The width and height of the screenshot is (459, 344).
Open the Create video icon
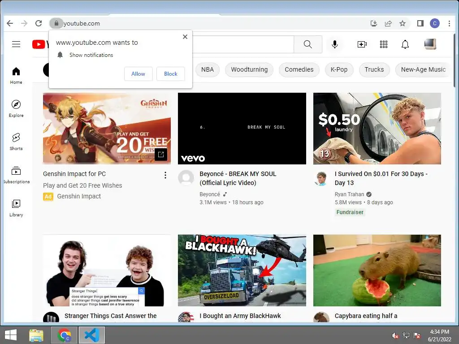coord(362,44)
